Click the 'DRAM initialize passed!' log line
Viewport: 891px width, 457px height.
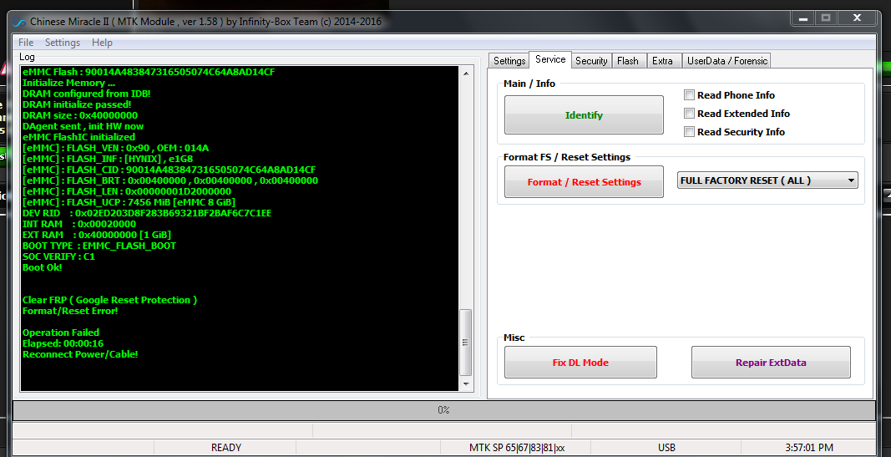click(x=77, y=104)
